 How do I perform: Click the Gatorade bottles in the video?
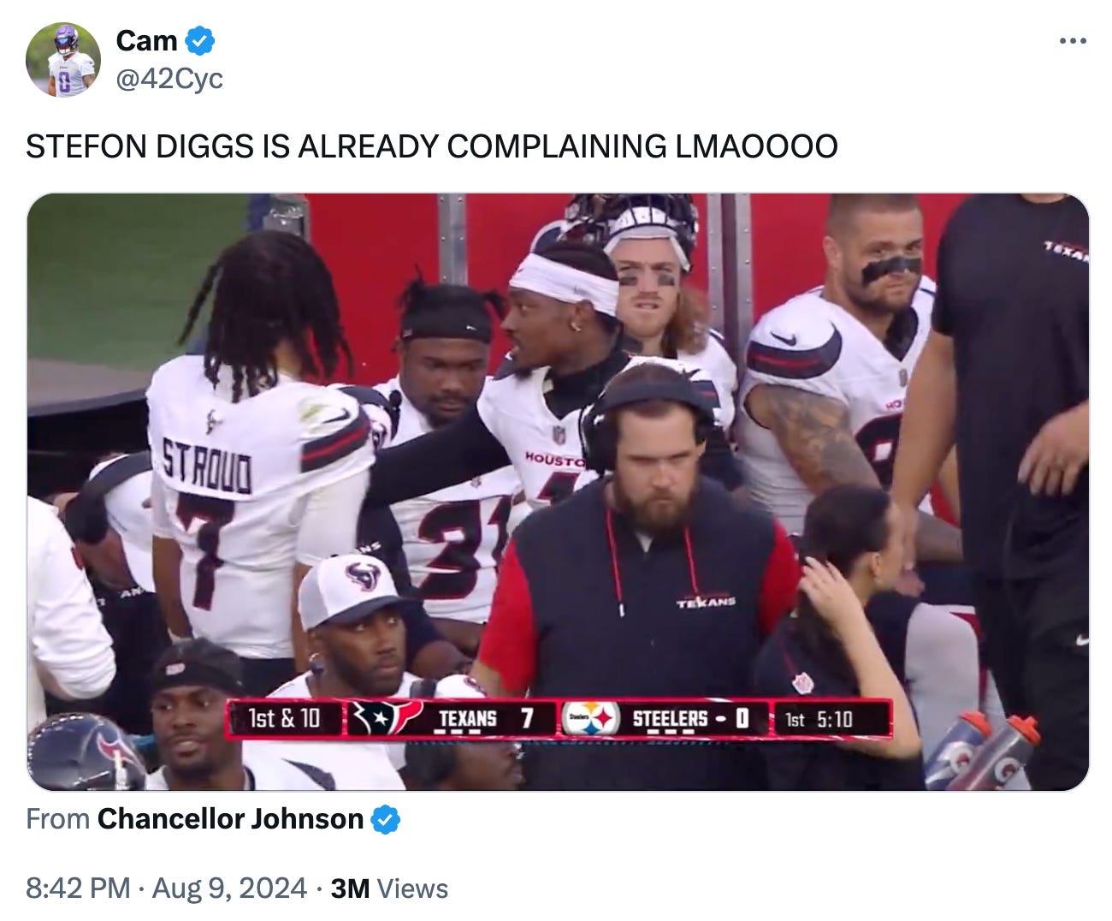point(984,752)
